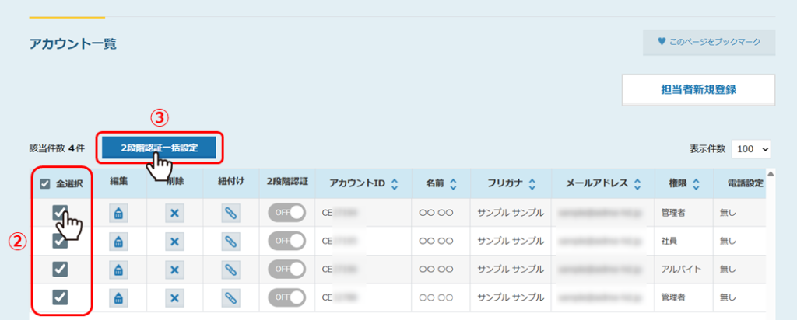This screenshot has height=320, width=797.
Task: Turn on 2段階認証 switch for the アルバイト row
Action: coord(286,270)
